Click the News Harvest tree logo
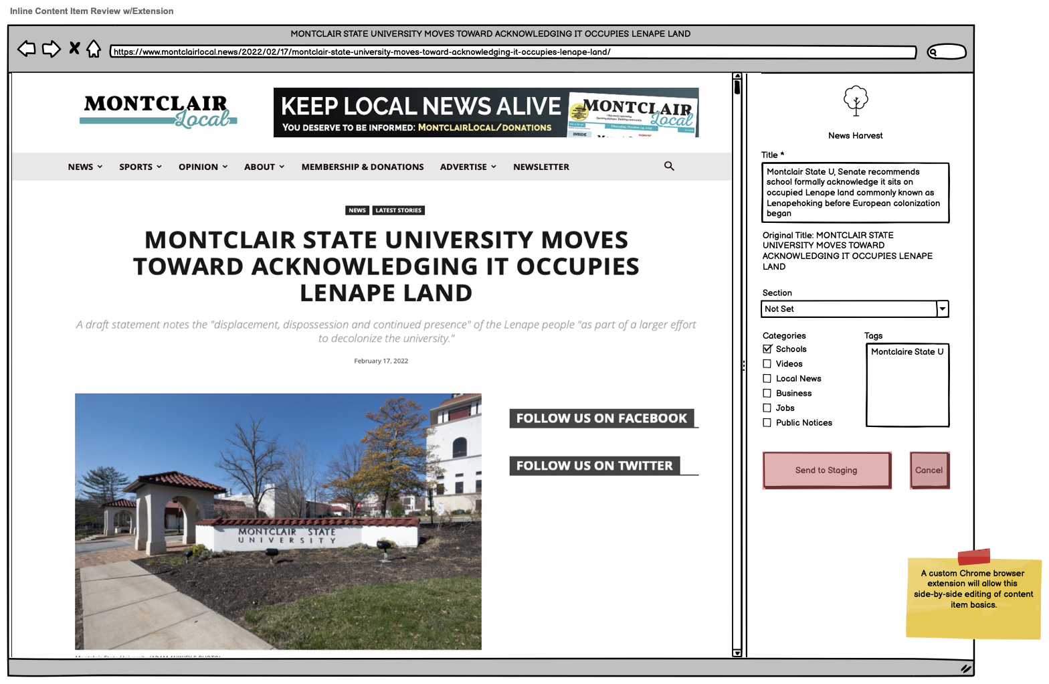Image resolution: width=1049 pixels, height=684 pixels. coord(855,101)
